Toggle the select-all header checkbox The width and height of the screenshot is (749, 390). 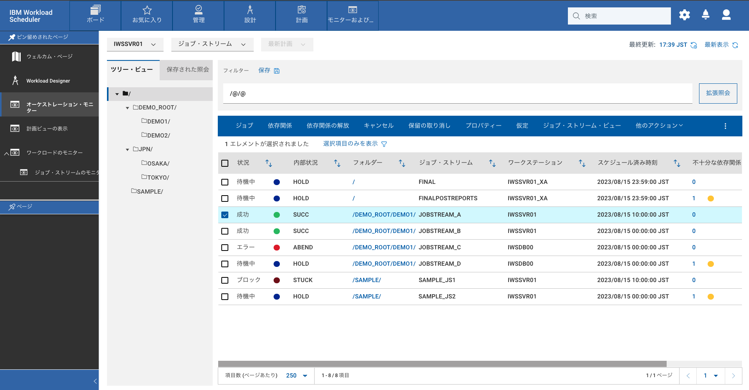pyautogui.click(x=225, y=163)
